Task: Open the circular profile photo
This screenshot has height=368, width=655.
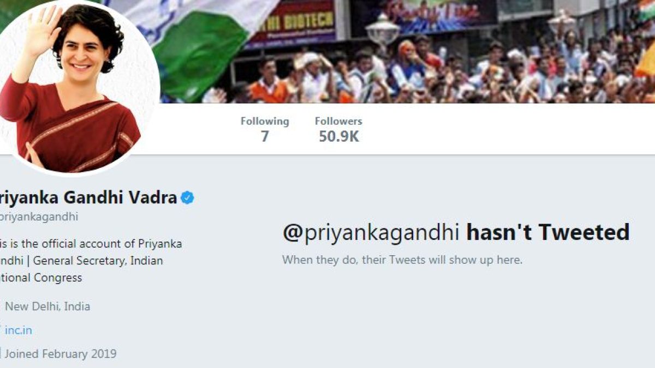Action: click(x=75, y=87)
